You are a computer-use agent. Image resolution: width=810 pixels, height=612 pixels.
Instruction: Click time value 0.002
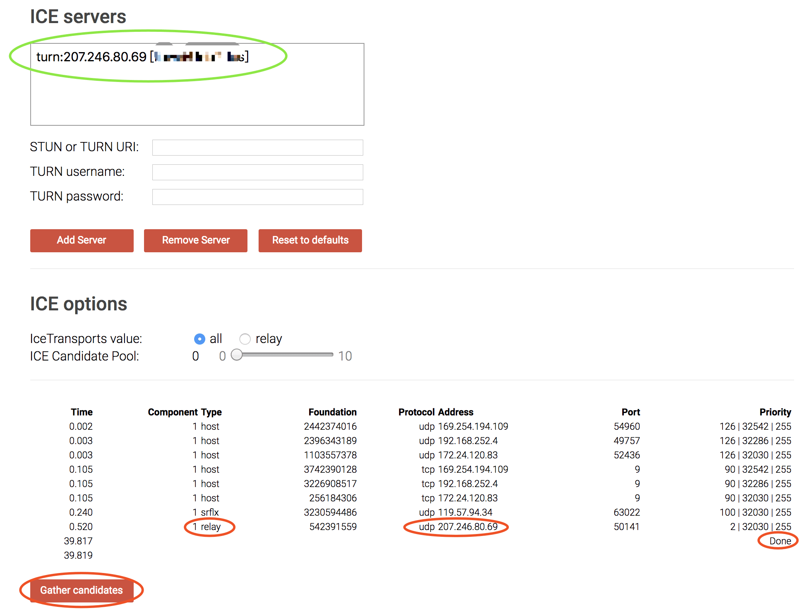[81, 427]
